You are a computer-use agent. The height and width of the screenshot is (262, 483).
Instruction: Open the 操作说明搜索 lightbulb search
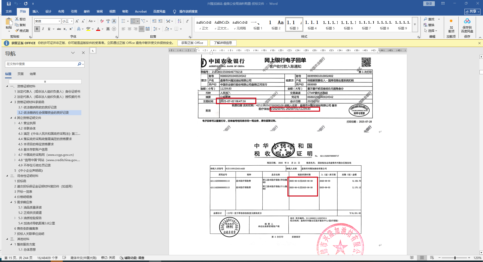[186, 12]
